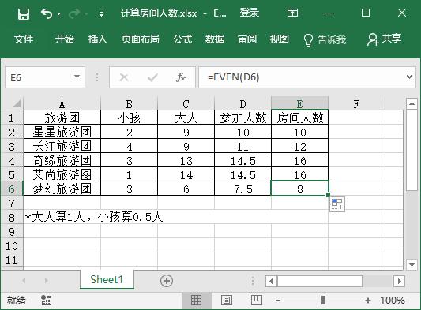Open the 数据 tab
This screenshot has height=310, width=421.
click(x=215, y=39)
